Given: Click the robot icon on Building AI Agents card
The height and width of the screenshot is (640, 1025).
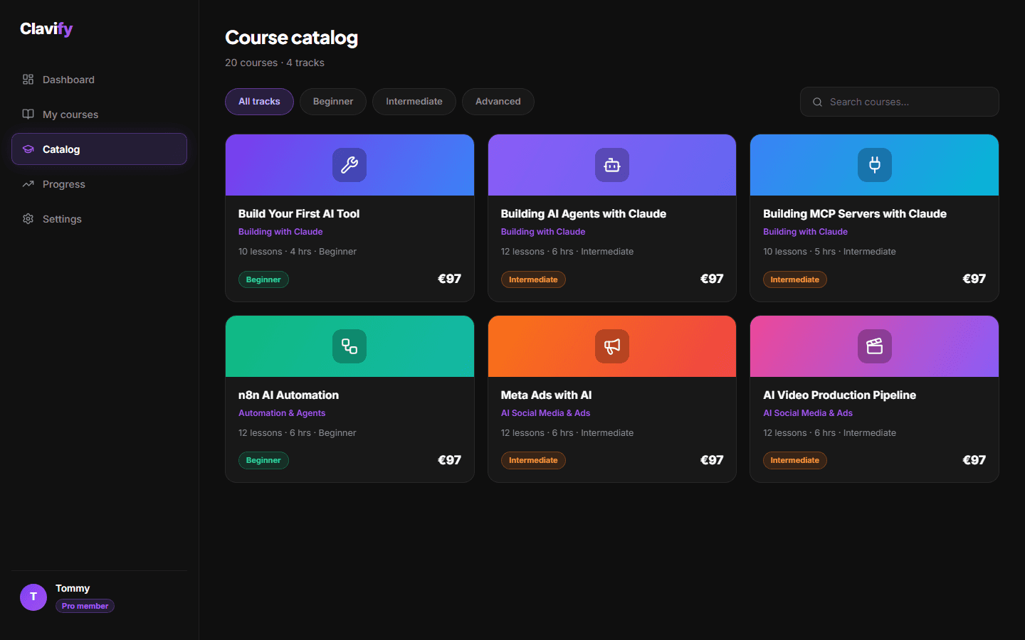Looking at the screenshot, I should 612,165.
